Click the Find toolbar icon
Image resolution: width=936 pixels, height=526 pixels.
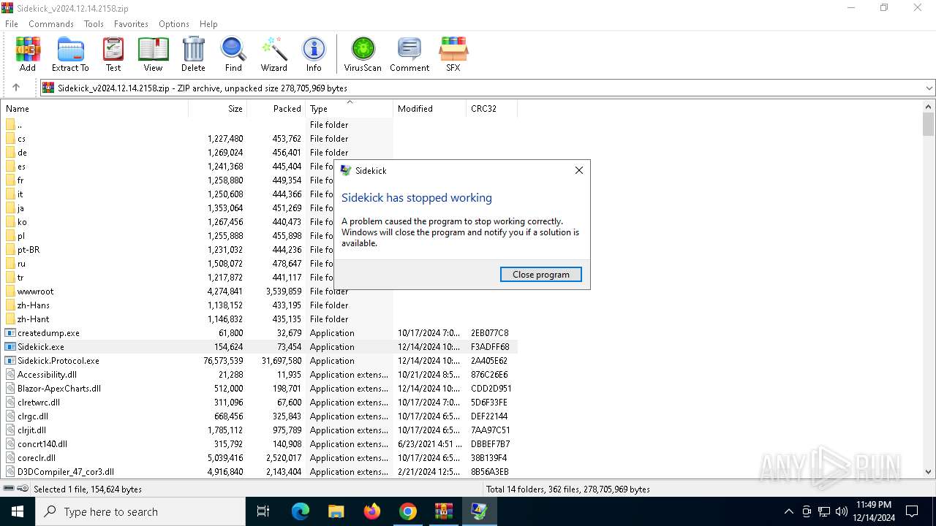click(x=233, y=55)
